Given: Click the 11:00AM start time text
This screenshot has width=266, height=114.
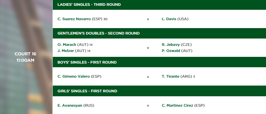Looking at the screenshot, I should coord(25,60).
